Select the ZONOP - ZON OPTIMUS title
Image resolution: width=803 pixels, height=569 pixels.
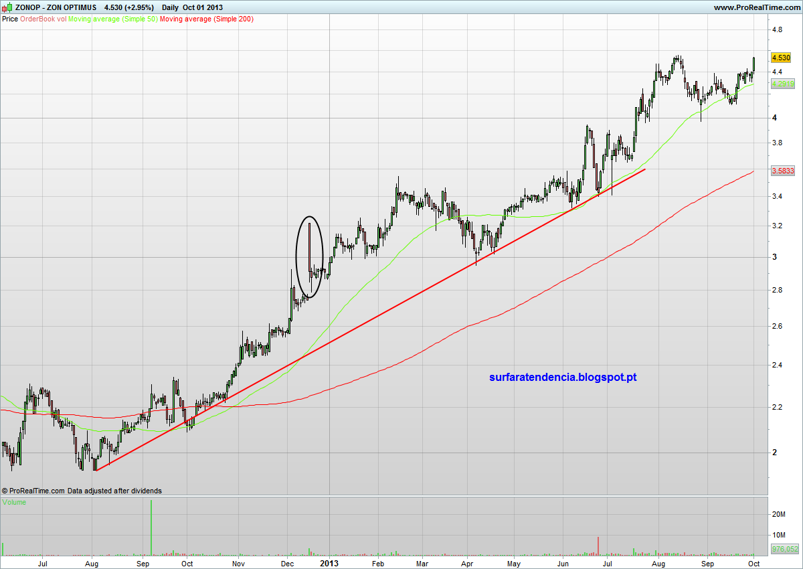(56, 7)
